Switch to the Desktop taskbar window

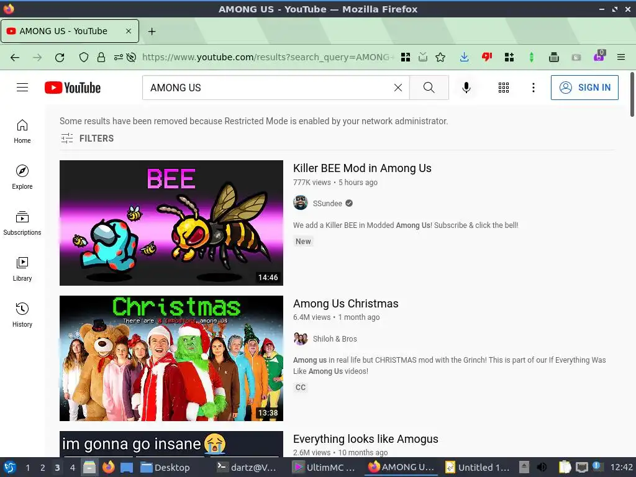pos(165,467)
